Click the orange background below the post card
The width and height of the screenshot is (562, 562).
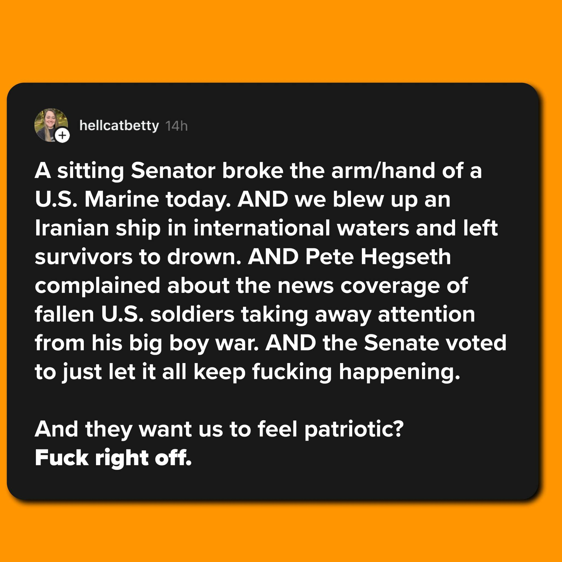[281, 532]
